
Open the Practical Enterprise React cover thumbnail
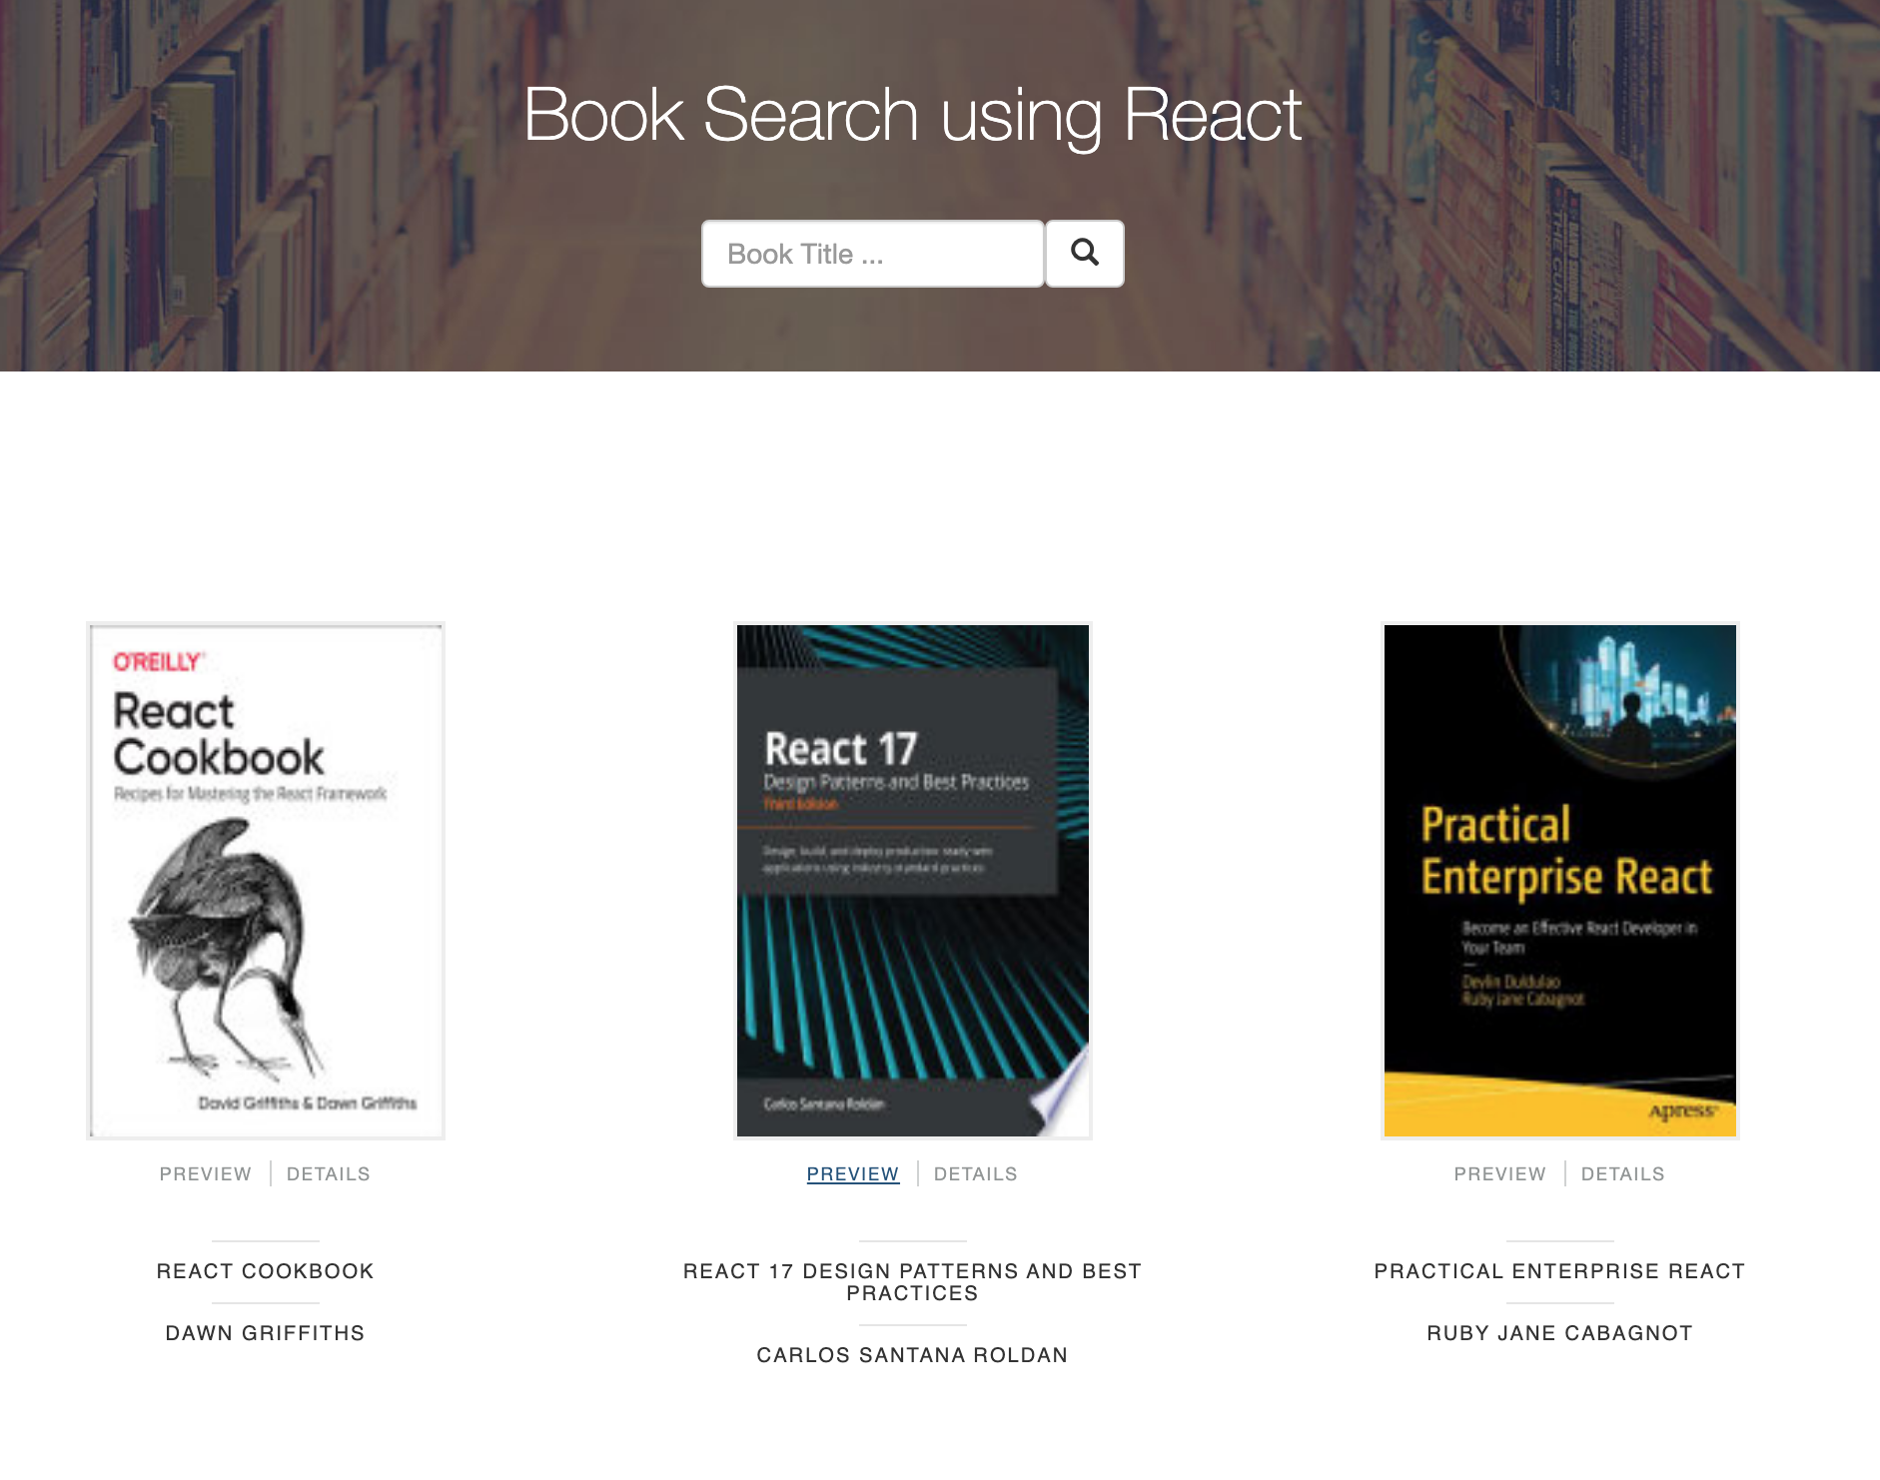[x=1560, y=881]
